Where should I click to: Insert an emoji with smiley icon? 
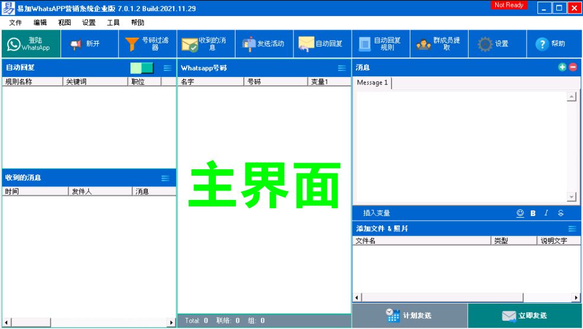tap(520, 213)
